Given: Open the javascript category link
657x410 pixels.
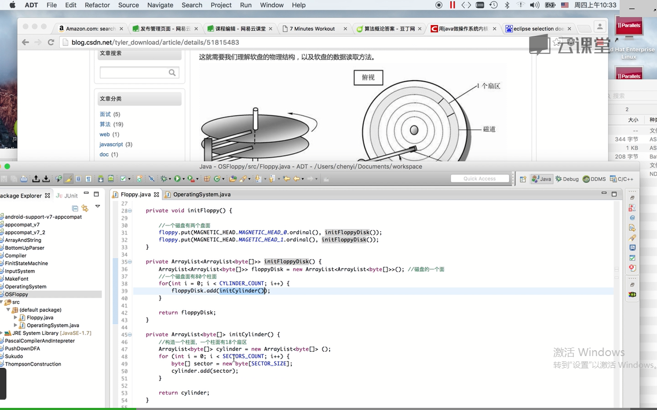Looking at the screenshot, I should pos(111,144).
